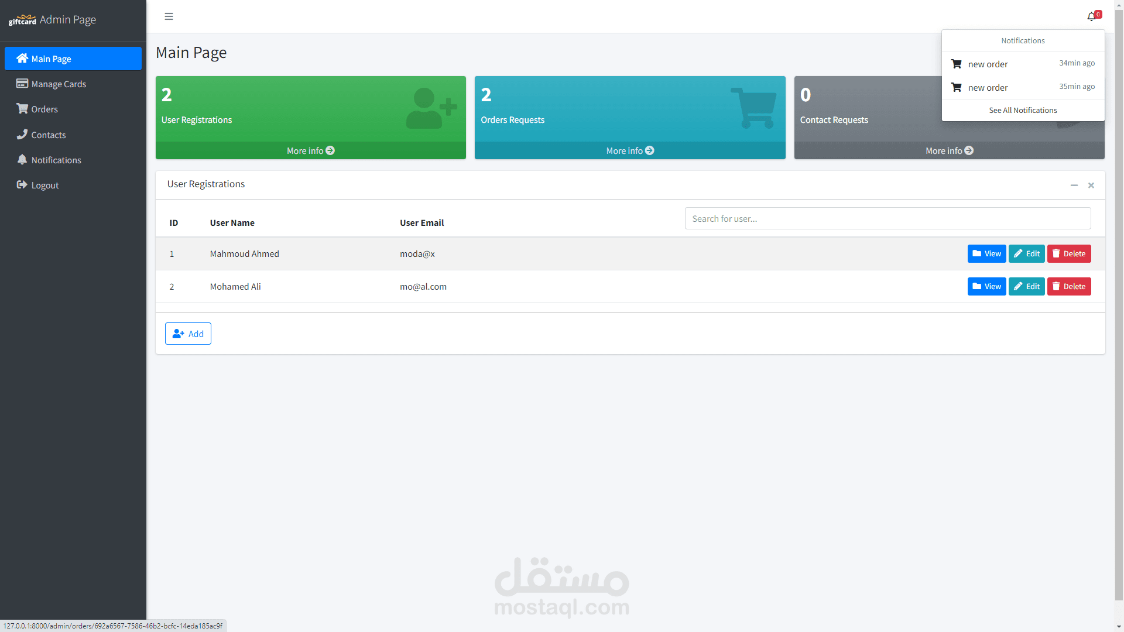Click Logout in the sidebar

click(44, 185)
